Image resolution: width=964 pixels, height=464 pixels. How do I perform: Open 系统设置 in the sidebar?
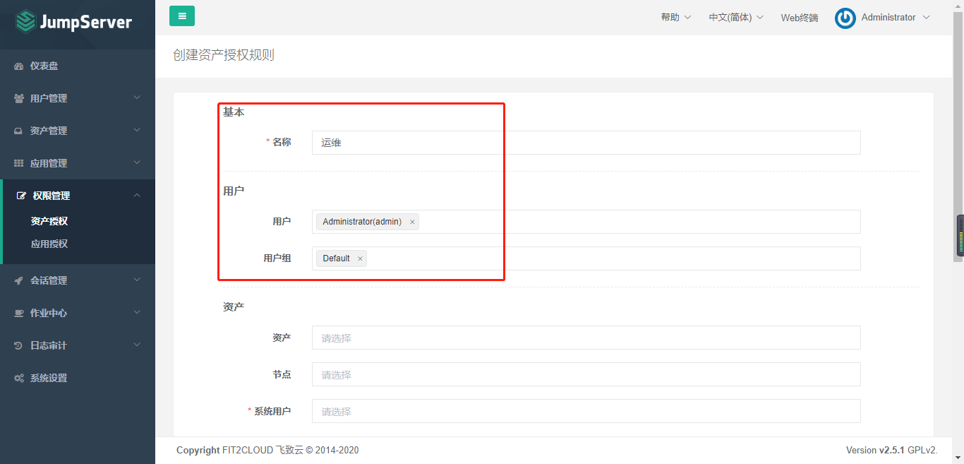[x=78, y=379]
